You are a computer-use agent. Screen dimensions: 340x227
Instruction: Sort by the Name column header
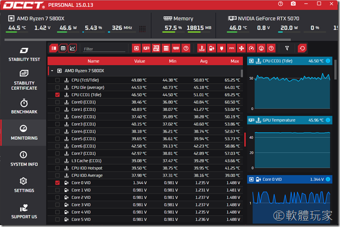pyautogui.click(x=93, y=61)
